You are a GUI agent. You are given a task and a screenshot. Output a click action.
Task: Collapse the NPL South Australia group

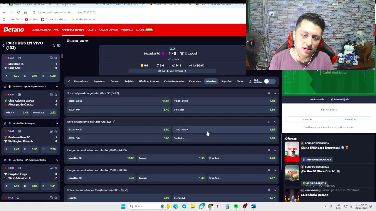click(57, 160)
